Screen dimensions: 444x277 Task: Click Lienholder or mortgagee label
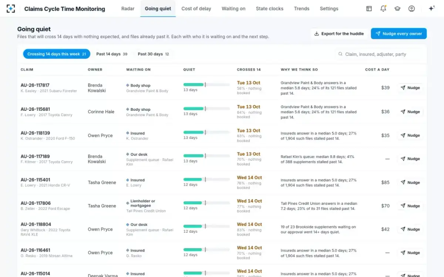[x=143, y=204]
